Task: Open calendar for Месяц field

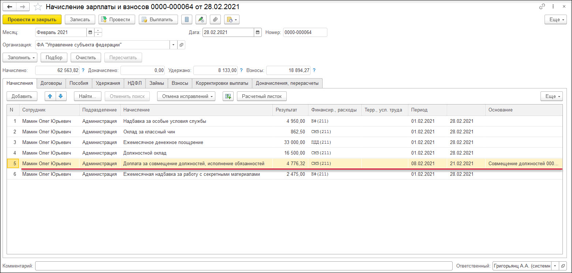Action: (x=90, y=32)
